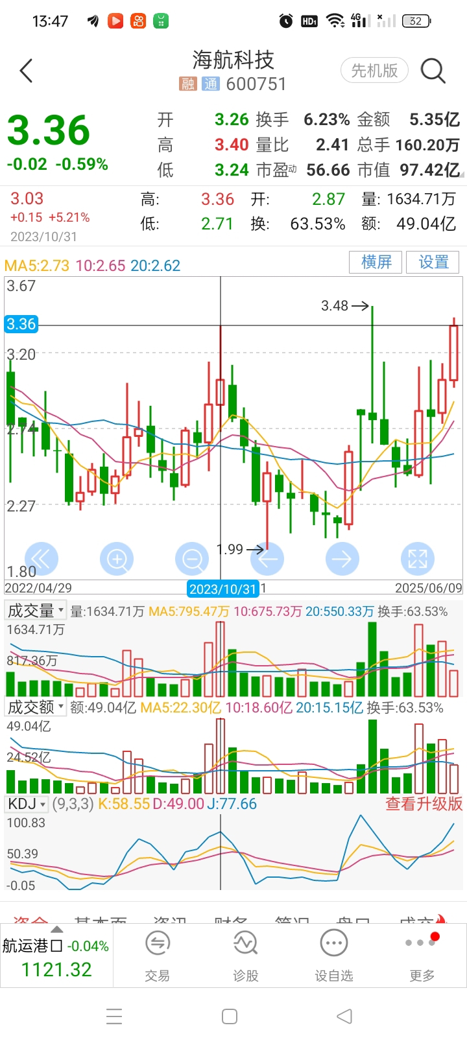
Task: Tap the 3.36 price marker on chart axis
Action: click(21, 324)
